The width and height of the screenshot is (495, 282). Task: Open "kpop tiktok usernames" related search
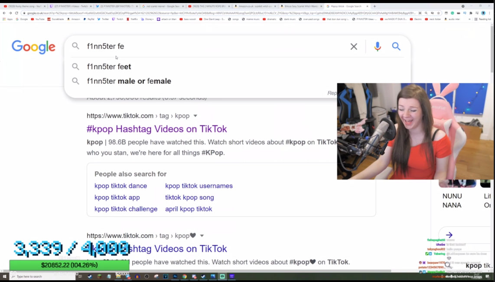pyautogui.click(x=199, y=186)
